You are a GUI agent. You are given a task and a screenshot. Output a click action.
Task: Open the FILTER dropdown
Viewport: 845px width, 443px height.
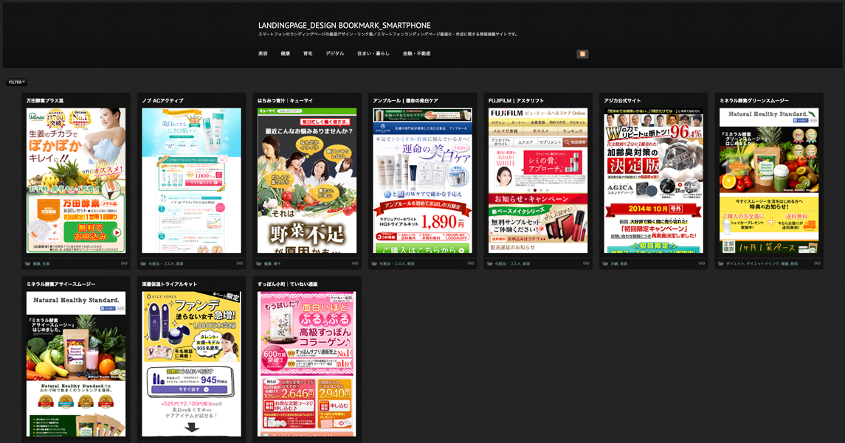tap(17, 83)
